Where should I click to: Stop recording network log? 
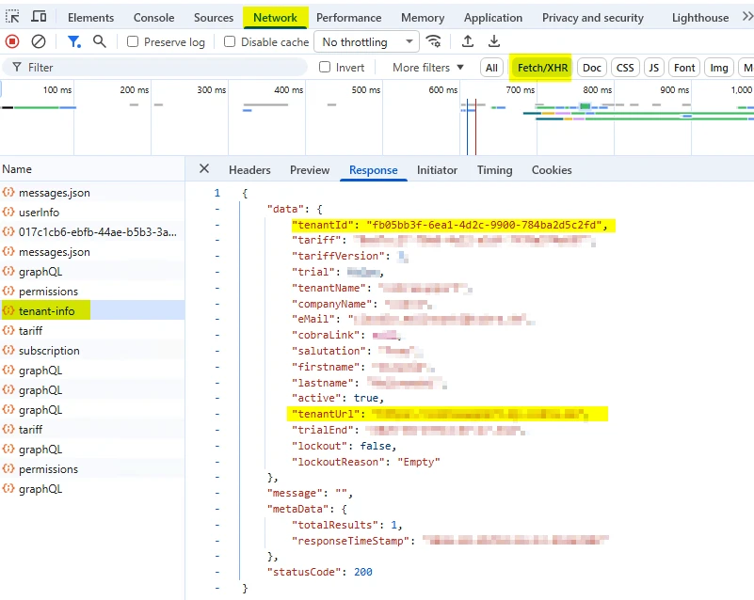point(12,41)
